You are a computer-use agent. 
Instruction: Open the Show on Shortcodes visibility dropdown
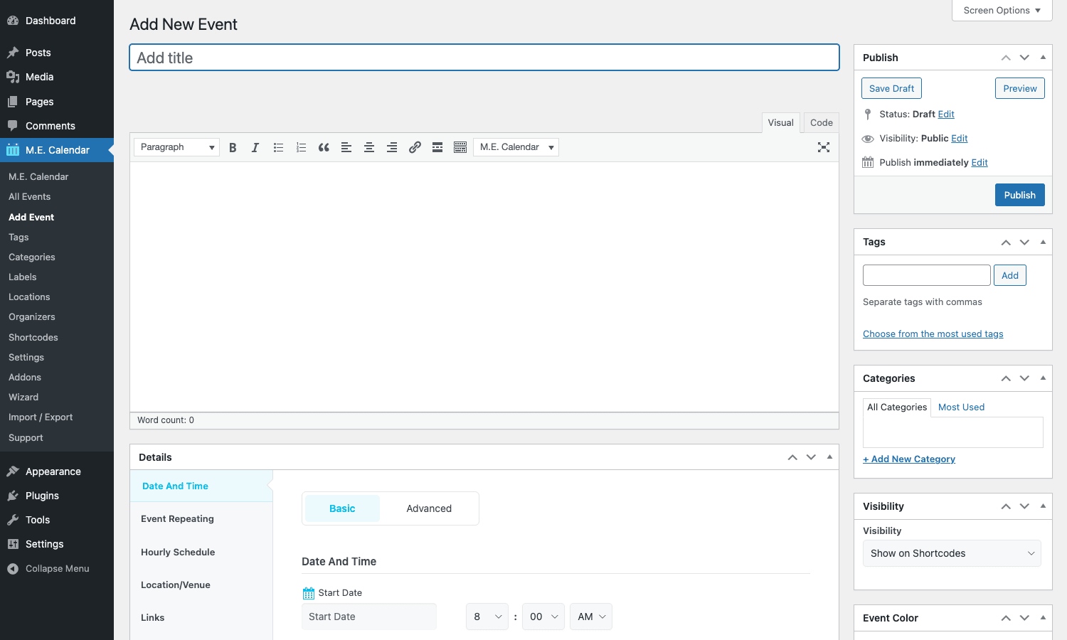coord(952,553)
